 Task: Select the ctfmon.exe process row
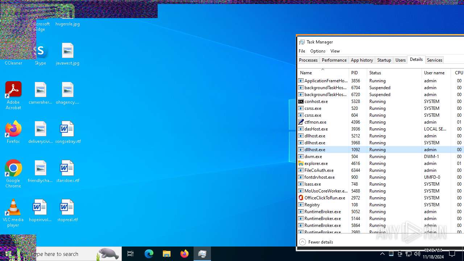(x=381, y=122)
